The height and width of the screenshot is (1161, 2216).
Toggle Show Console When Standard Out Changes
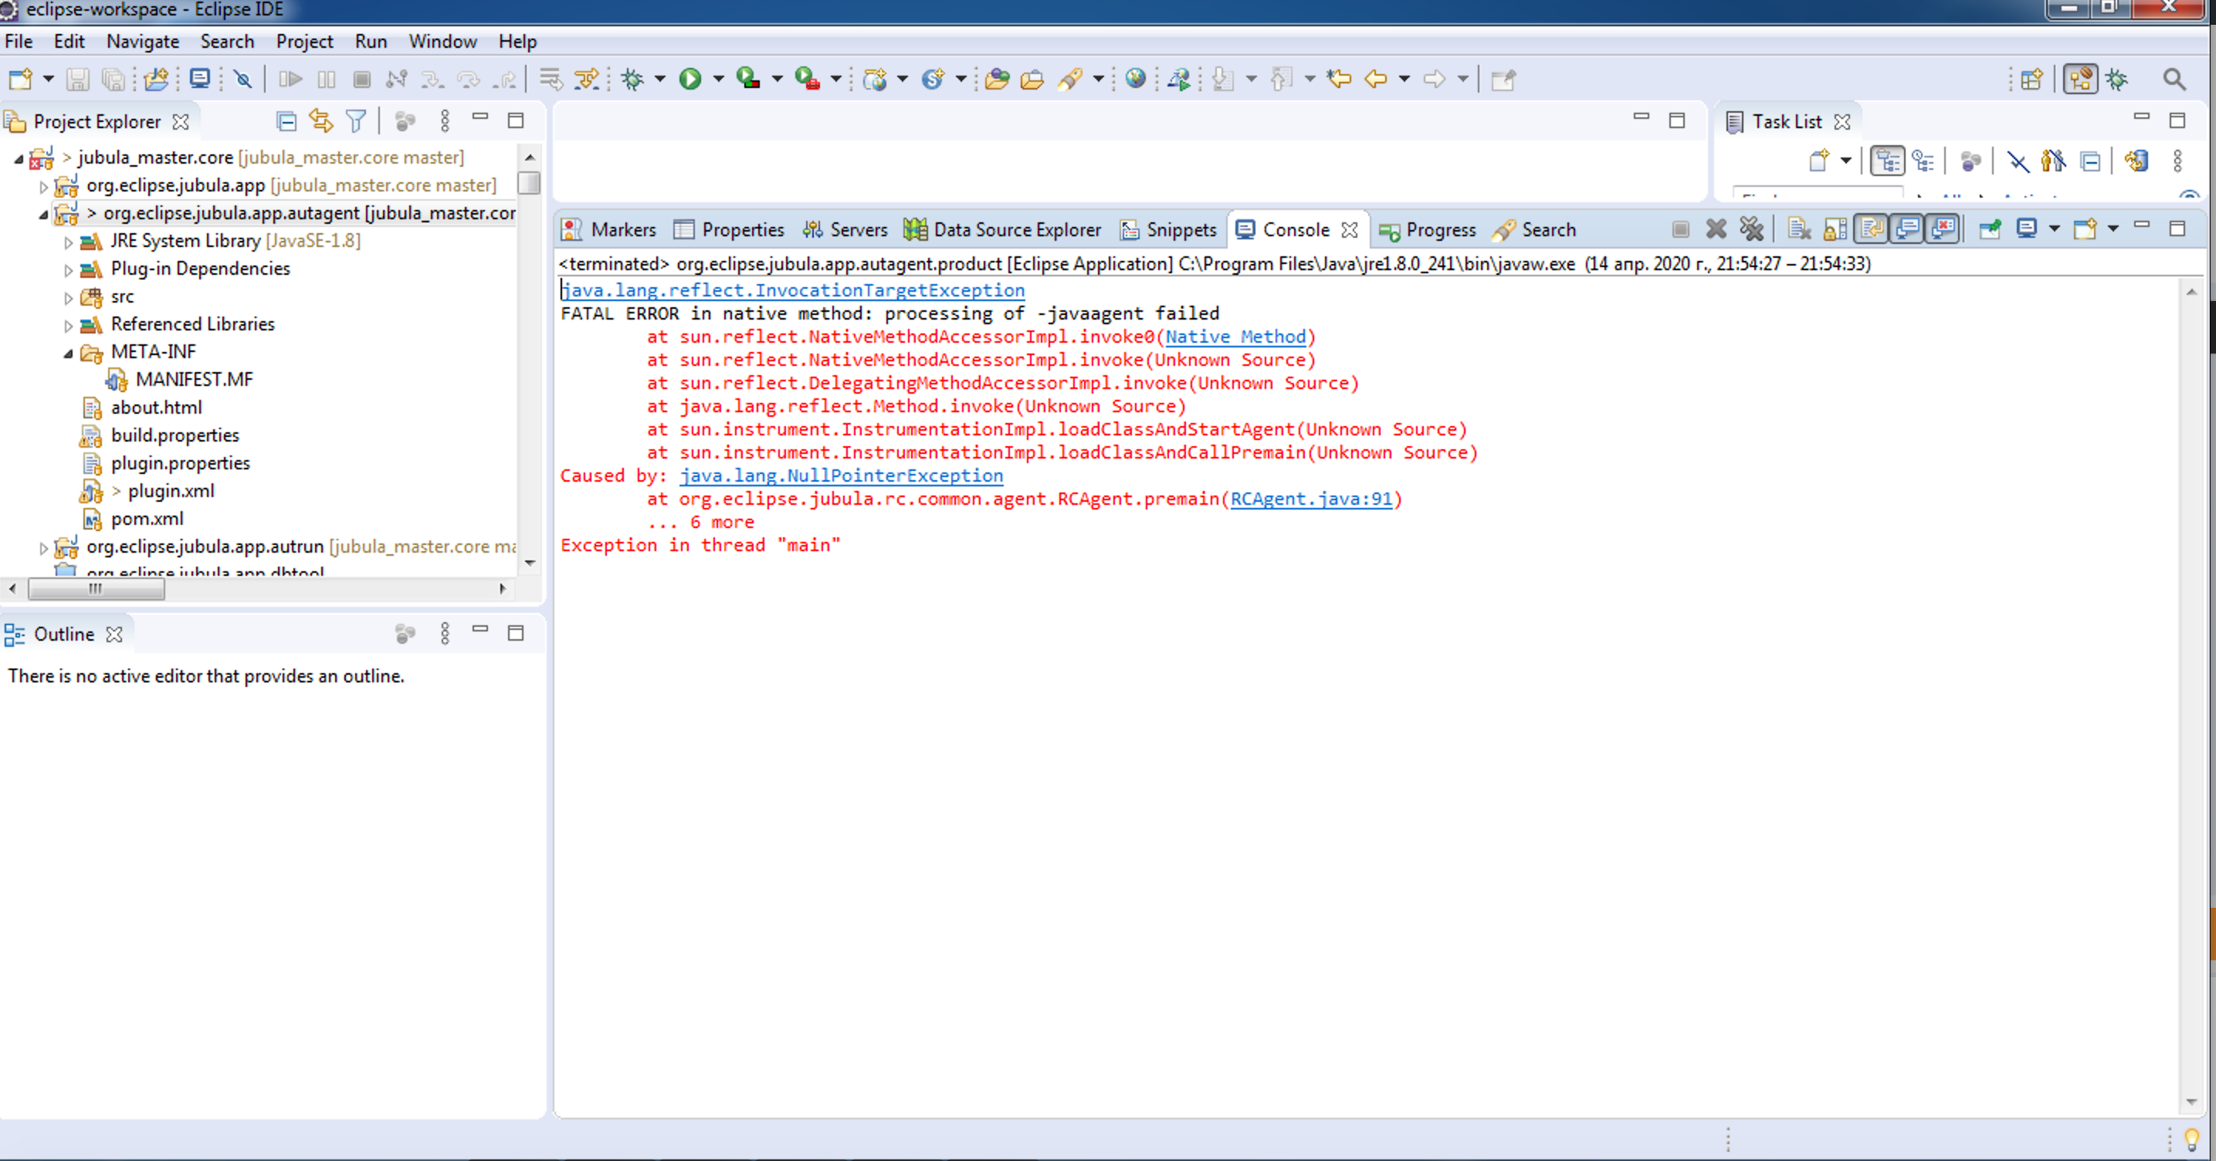1907,228
